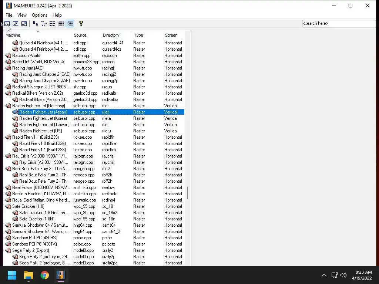Select Safe Cracker (1.8N) row
The height and width of the screenshot is (284, 379).
(x=94, y=219)
